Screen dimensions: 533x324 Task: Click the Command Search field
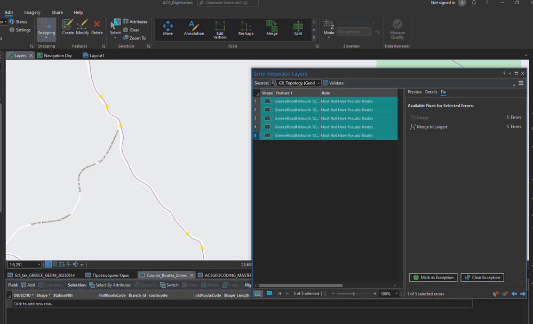coord(228,3)
